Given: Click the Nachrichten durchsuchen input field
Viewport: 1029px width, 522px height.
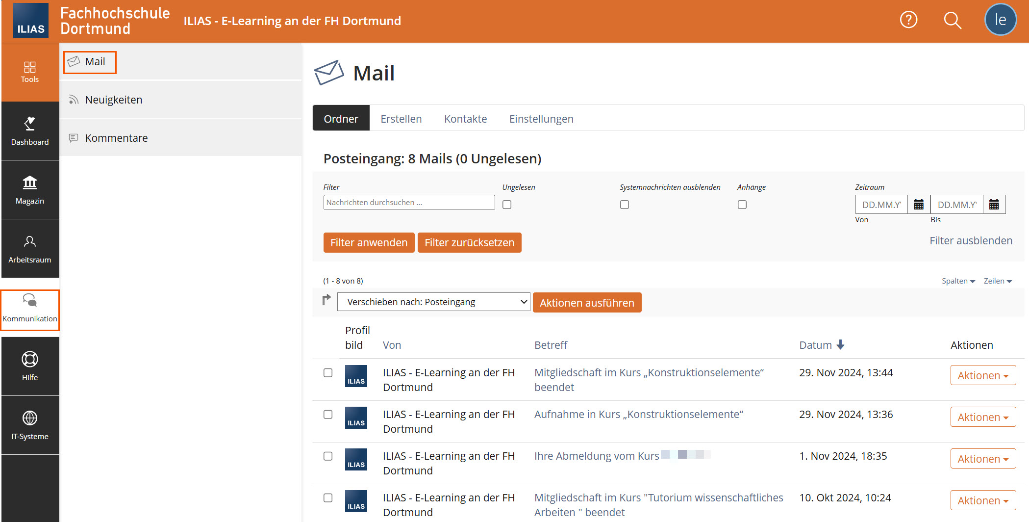Looking at the screenshot, I should [408, 202].
